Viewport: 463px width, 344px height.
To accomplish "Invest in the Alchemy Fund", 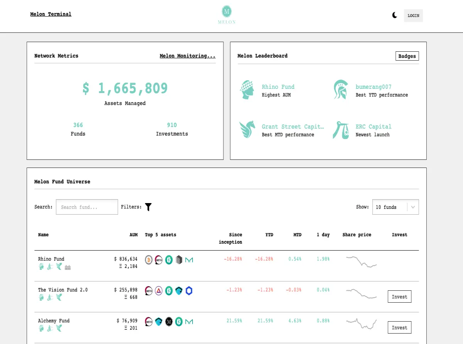I will click(x=399, y=327).
